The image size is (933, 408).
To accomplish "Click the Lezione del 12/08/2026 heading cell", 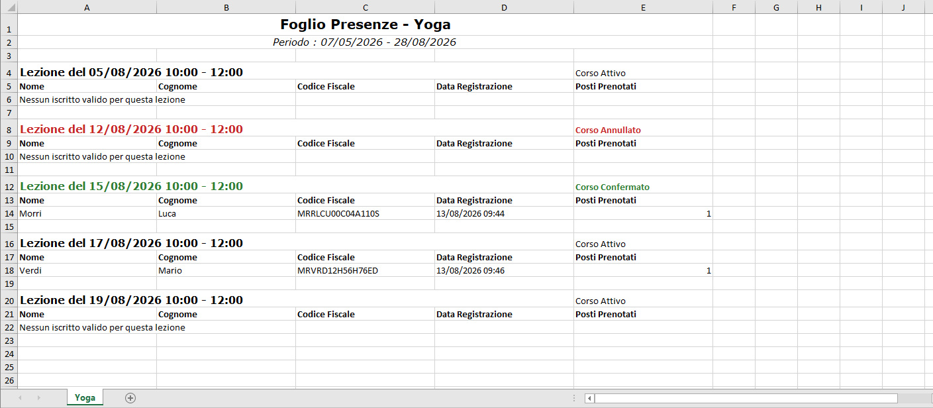I will point(295,128).
